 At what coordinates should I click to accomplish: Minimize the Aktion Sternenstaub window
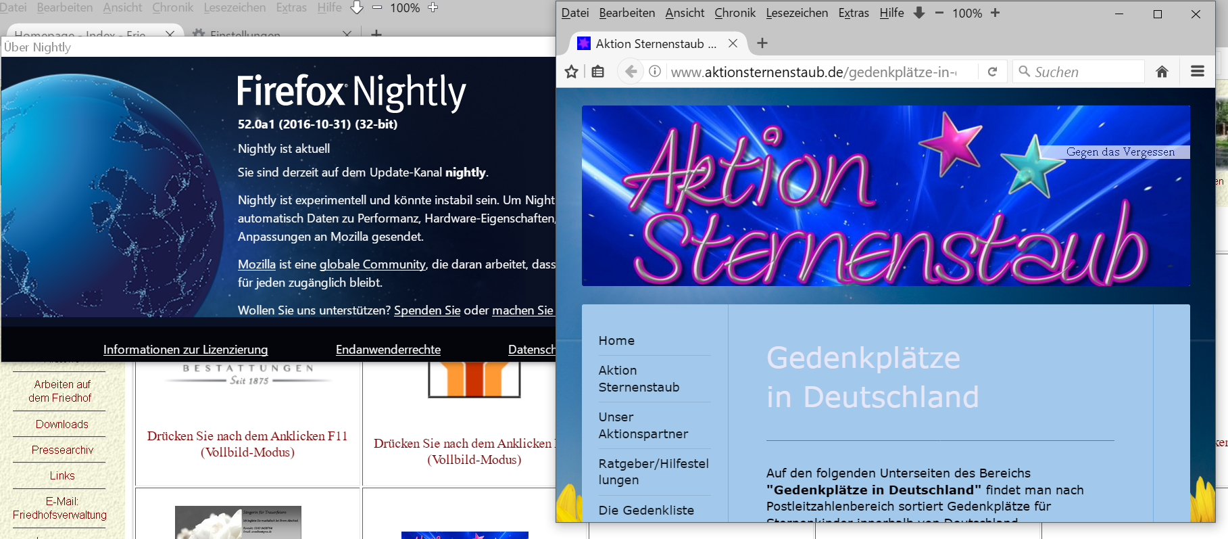pyautogui.click(x=1119, y=14)
